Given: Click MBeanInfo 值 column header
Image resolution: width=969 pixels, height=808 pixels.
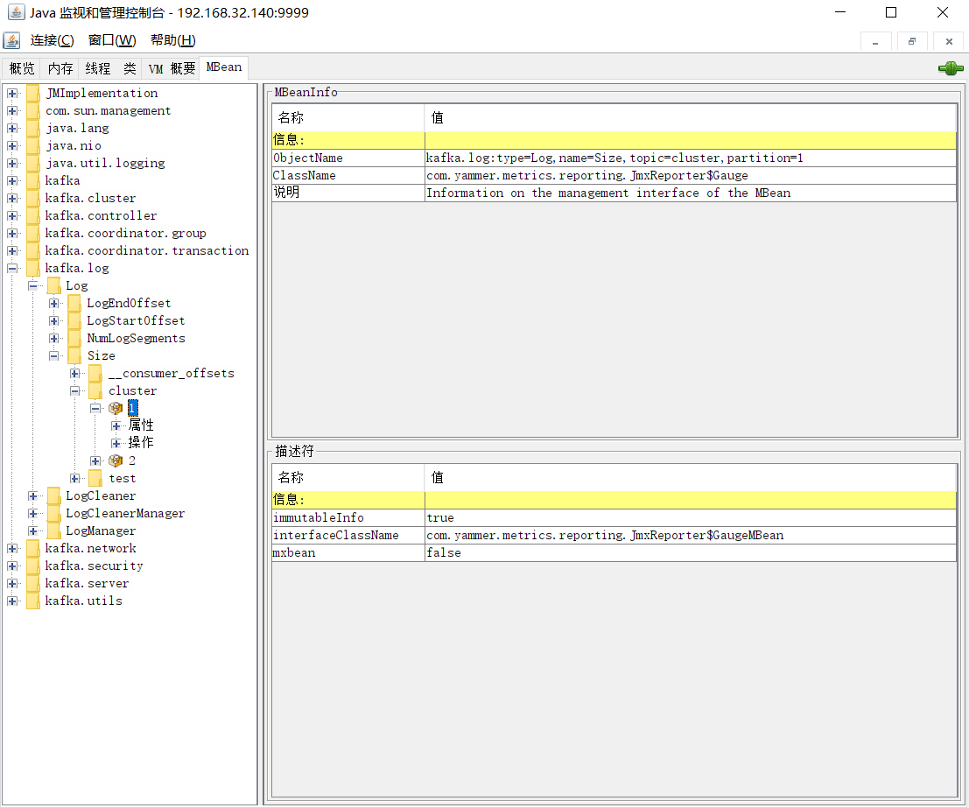Looking at the screenshot, I should tap(691, 117).
